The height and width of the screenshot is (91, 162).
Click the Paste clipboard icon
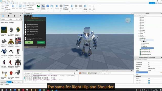[x=3, y=7]
